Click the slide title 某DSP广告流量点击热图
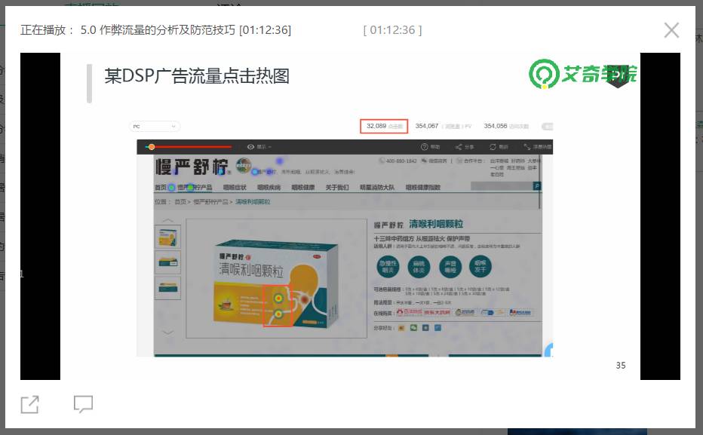This screenshot has height=435, width=703. pos(197,75)
